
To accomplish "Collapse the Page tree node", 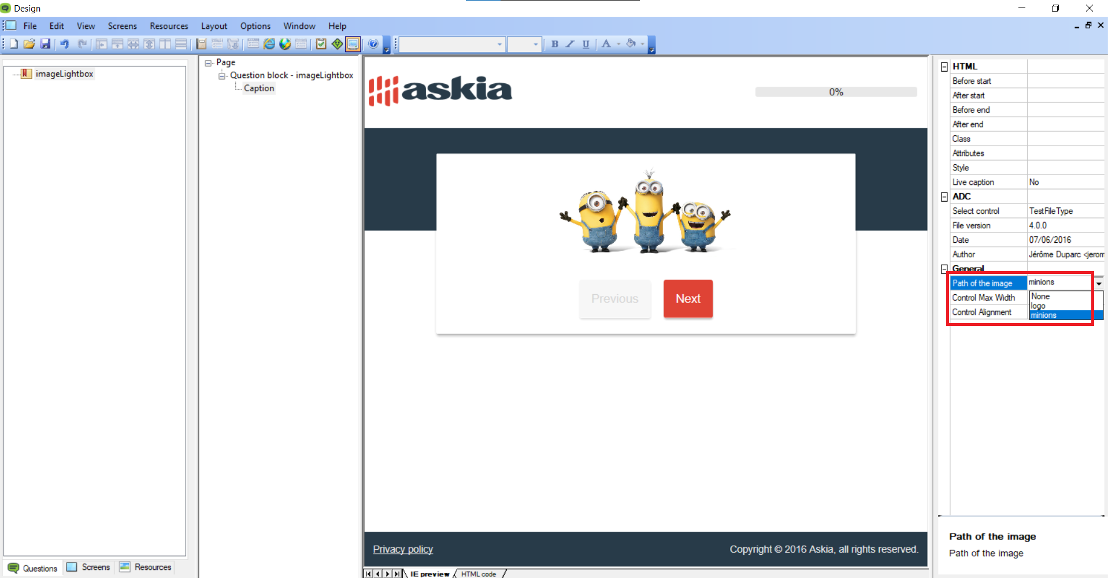I will tap(208, 63).
